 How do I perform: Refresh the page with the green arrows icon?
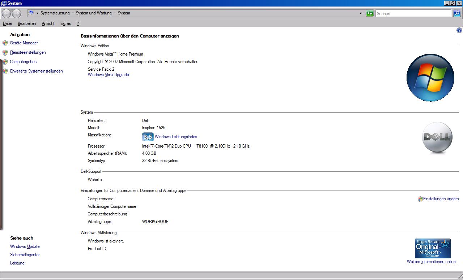(x=370, y=13)
